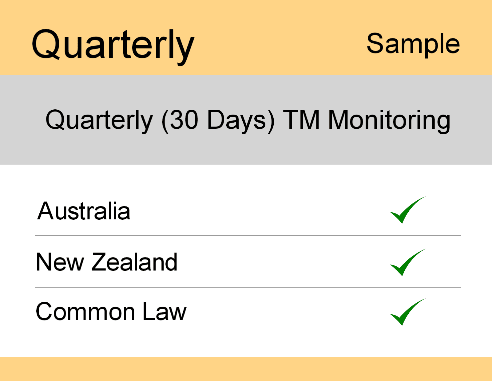Click the (30 Days) text in subtitle
The image size is (492, 381).
pyautogui.click(x=218, y=120)
